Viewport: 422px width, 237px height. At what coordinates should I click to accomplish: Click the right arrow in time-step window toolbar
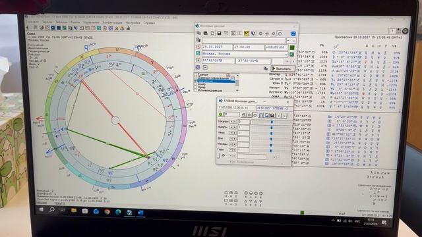(284, 116)
